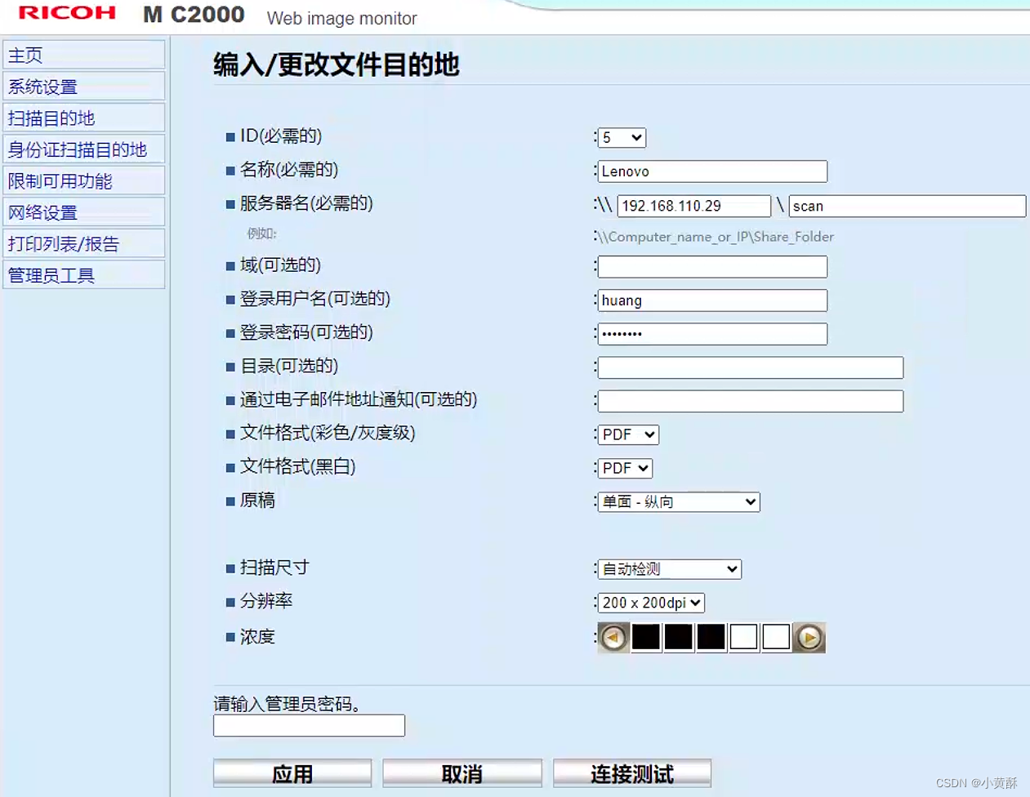Click the 连接测试 connection test button
This screenshot has height=797, width=1030.
click(x=632, y=773)
